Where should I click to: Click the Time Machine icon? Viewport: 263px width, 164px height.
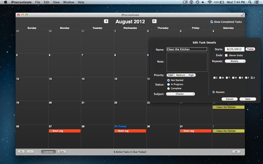click(198, 2)
